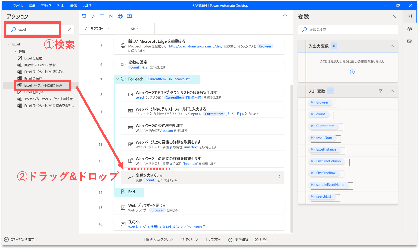Open UI elements layers icon in sidebar

click(410, 29)
